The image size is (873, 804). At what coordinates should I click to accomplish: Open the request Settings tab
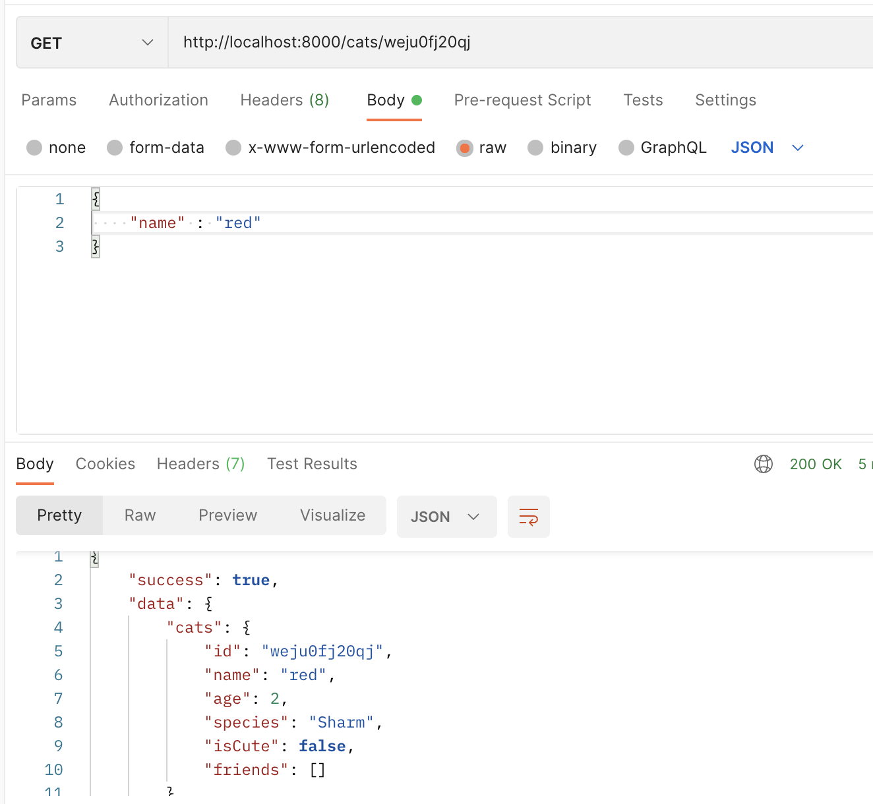725,100
